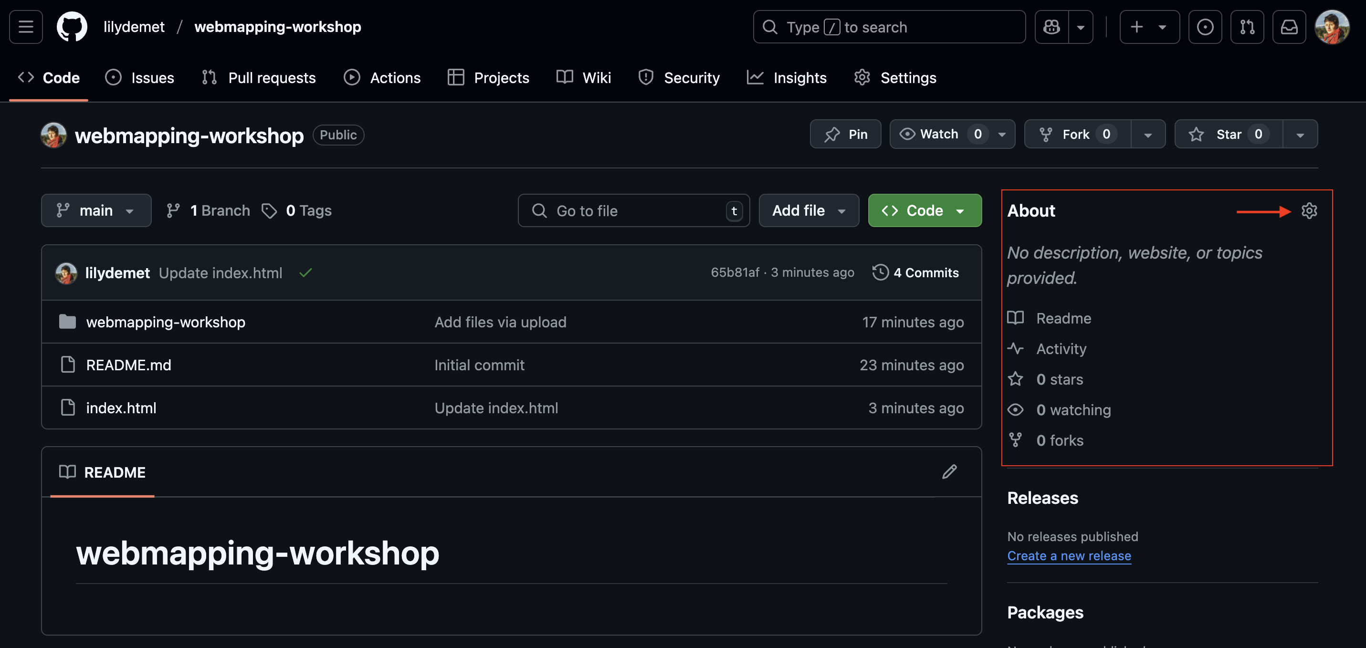Switch to the Pull requests tab
This screenshot has height=648, width=1366.
pos(258,77)
